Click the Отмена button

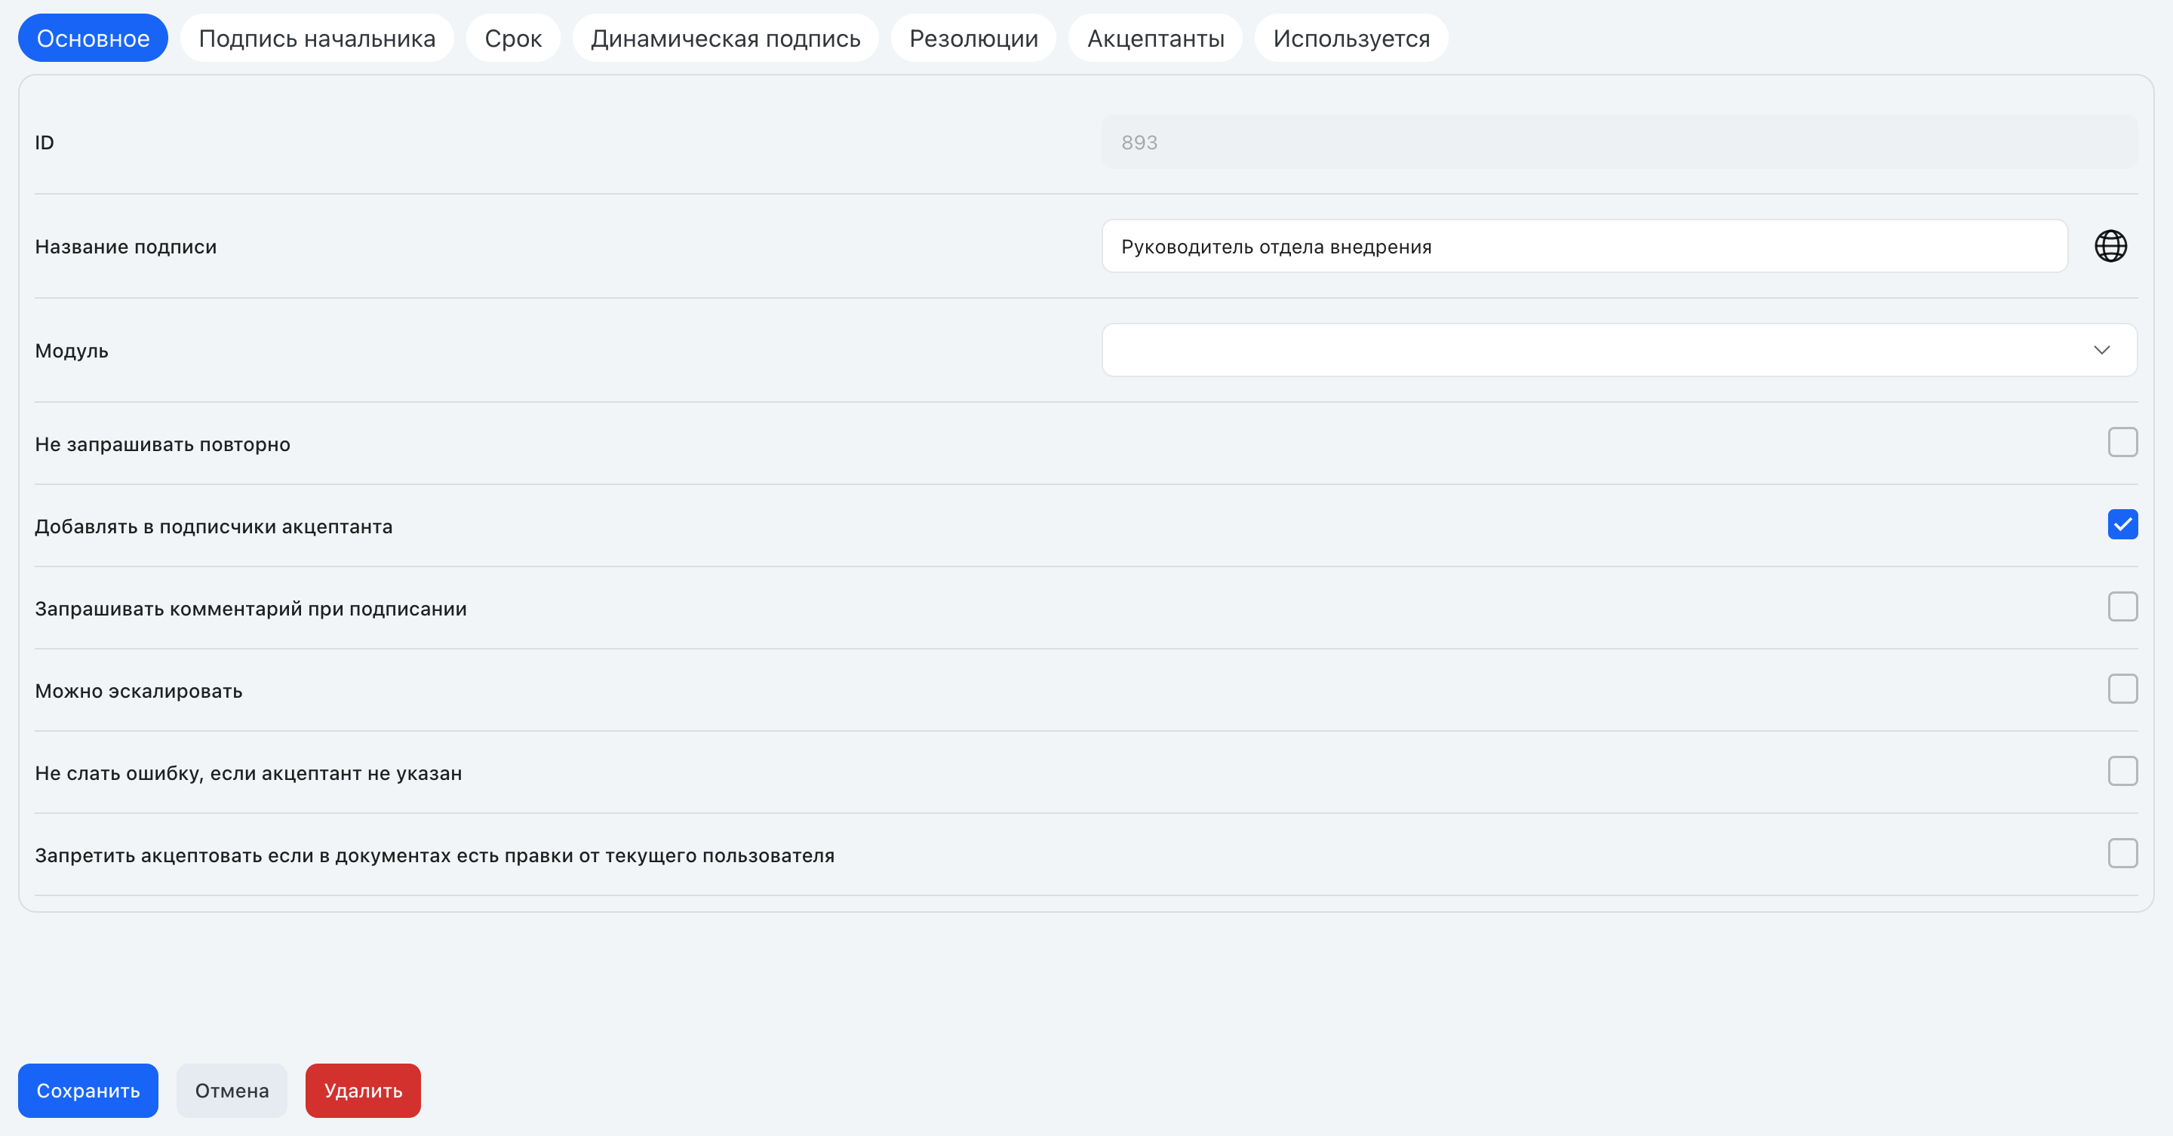(232, 1091)
